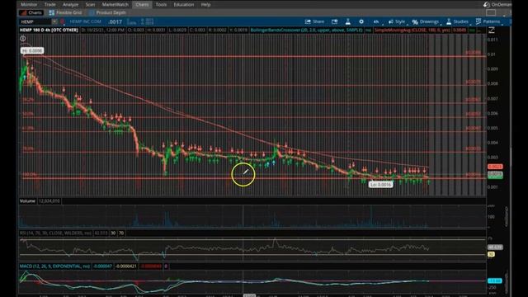Click the HEMP INC COM company name
This screenshot has height=297, width=528.
86,21
